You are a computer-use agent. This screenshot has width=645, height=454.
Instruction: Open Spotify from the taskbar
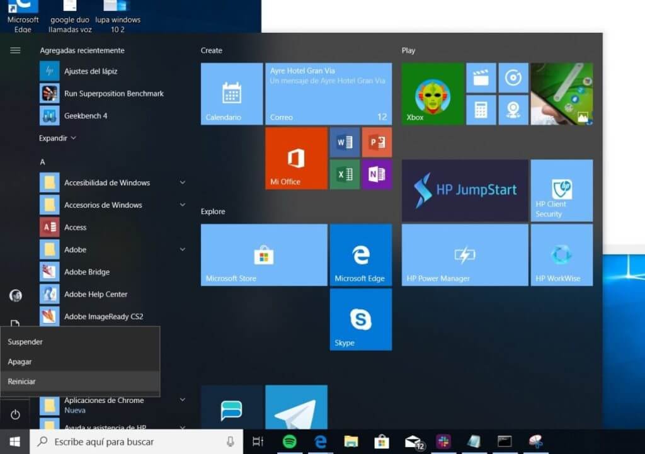(x=290, y=441)
